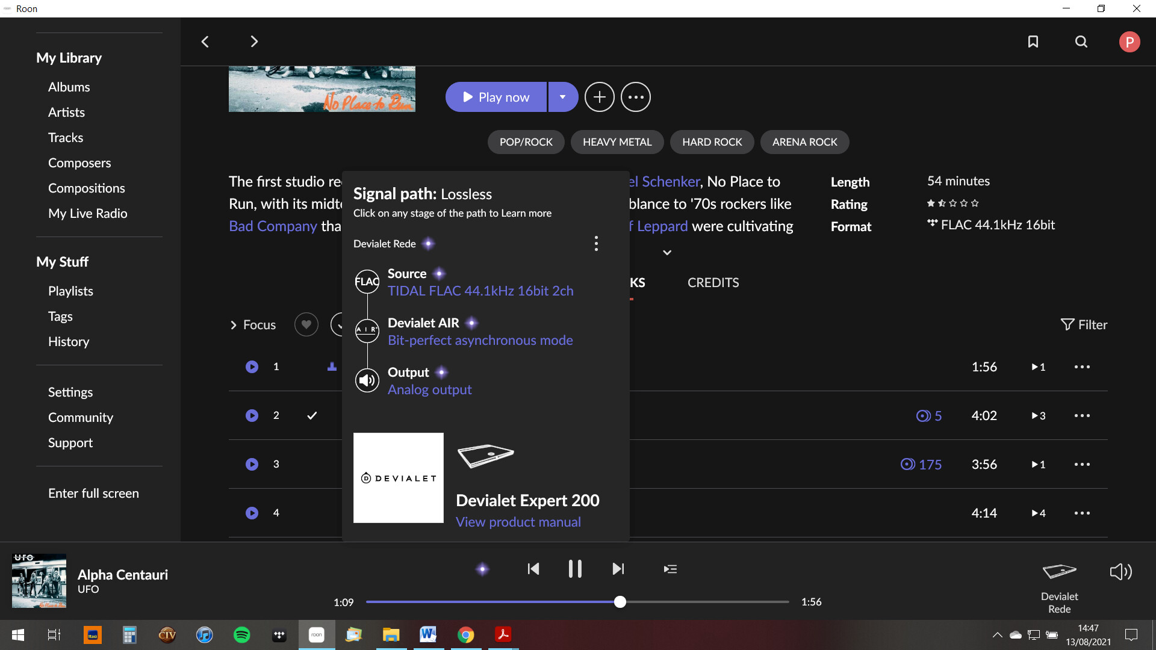The width and height of the screenshot is (1156, 650).
Task: Click the 5 play count on track 2
Action: coord(929,415)
